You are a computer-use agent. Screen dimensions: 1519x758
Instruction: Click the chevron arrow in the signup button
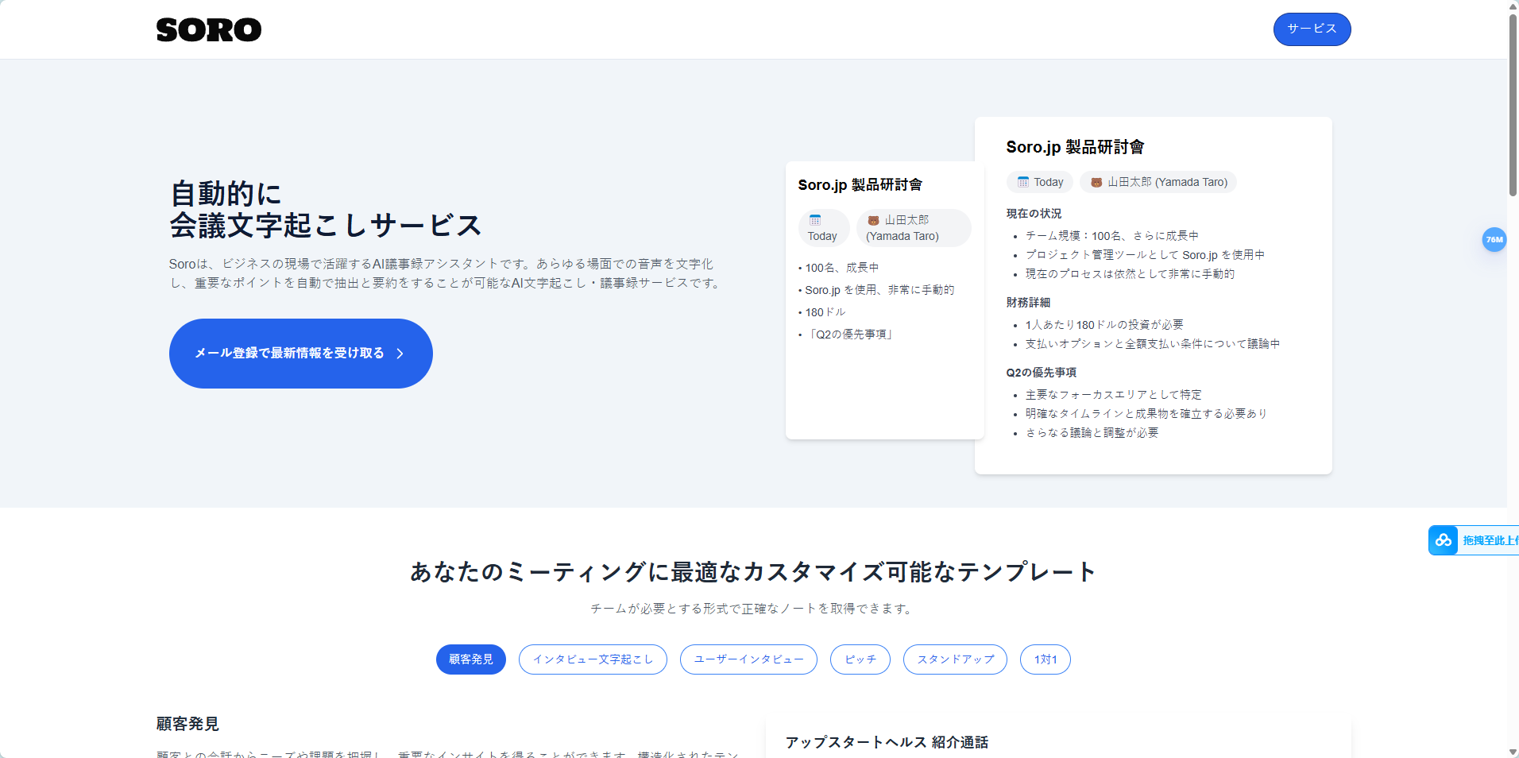pos(400,354)
